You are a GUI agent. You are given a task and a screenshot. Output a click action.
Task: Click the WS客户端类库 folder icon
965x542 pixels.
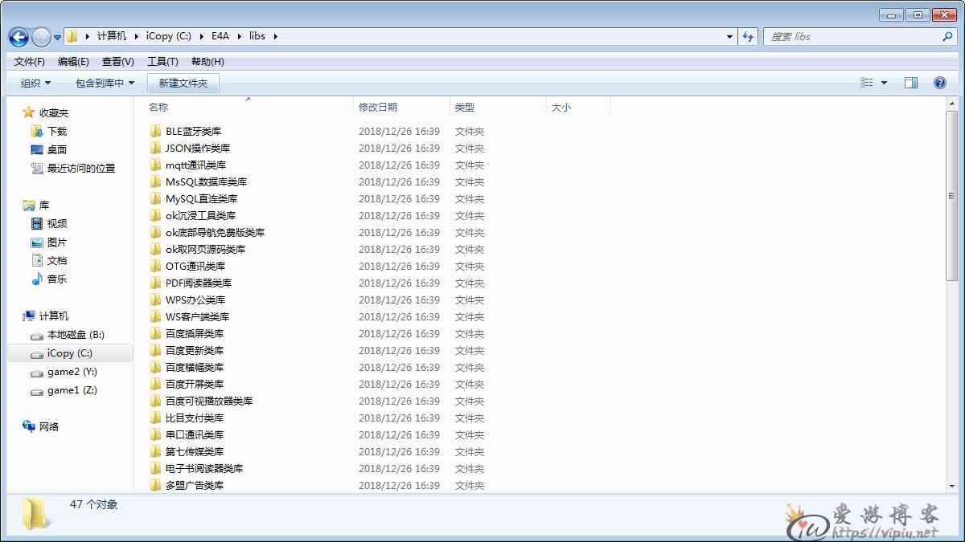(156, 316)
